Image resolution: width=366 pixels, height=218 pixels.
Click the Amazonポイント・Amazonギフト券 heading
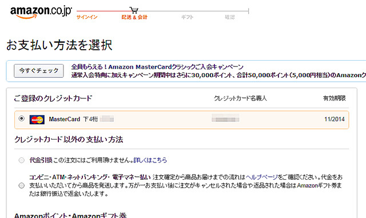pos(70,216)
